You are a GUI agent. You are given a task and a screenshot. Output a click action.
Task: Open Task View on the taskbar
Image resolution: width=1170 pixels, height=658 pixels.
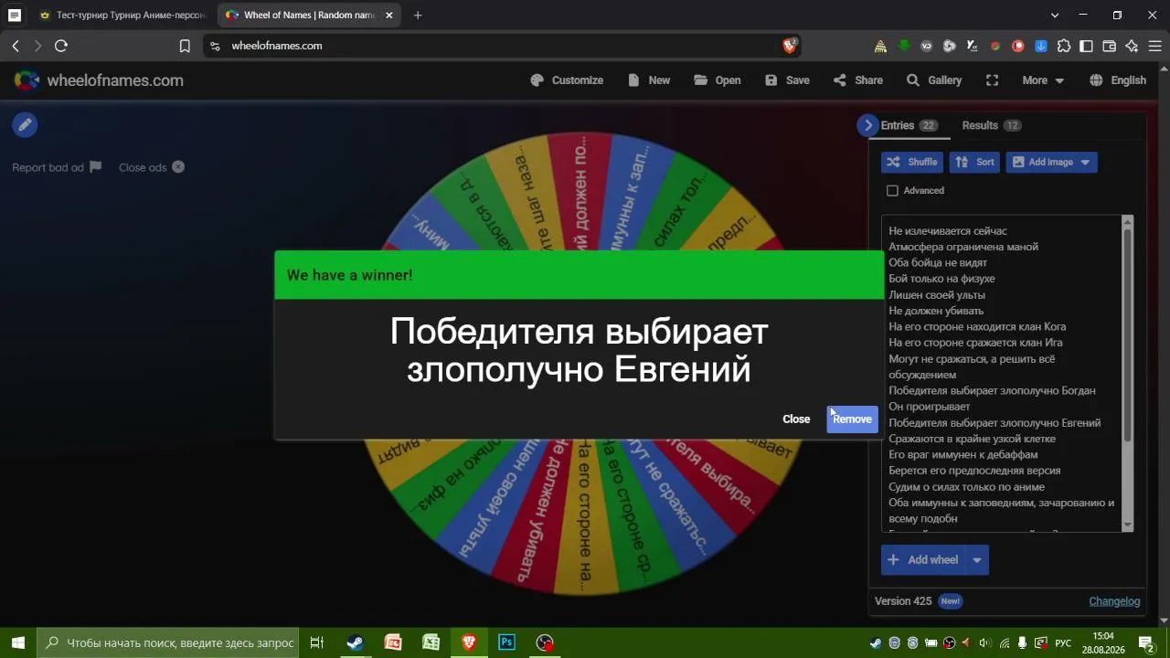click(317, 642)
